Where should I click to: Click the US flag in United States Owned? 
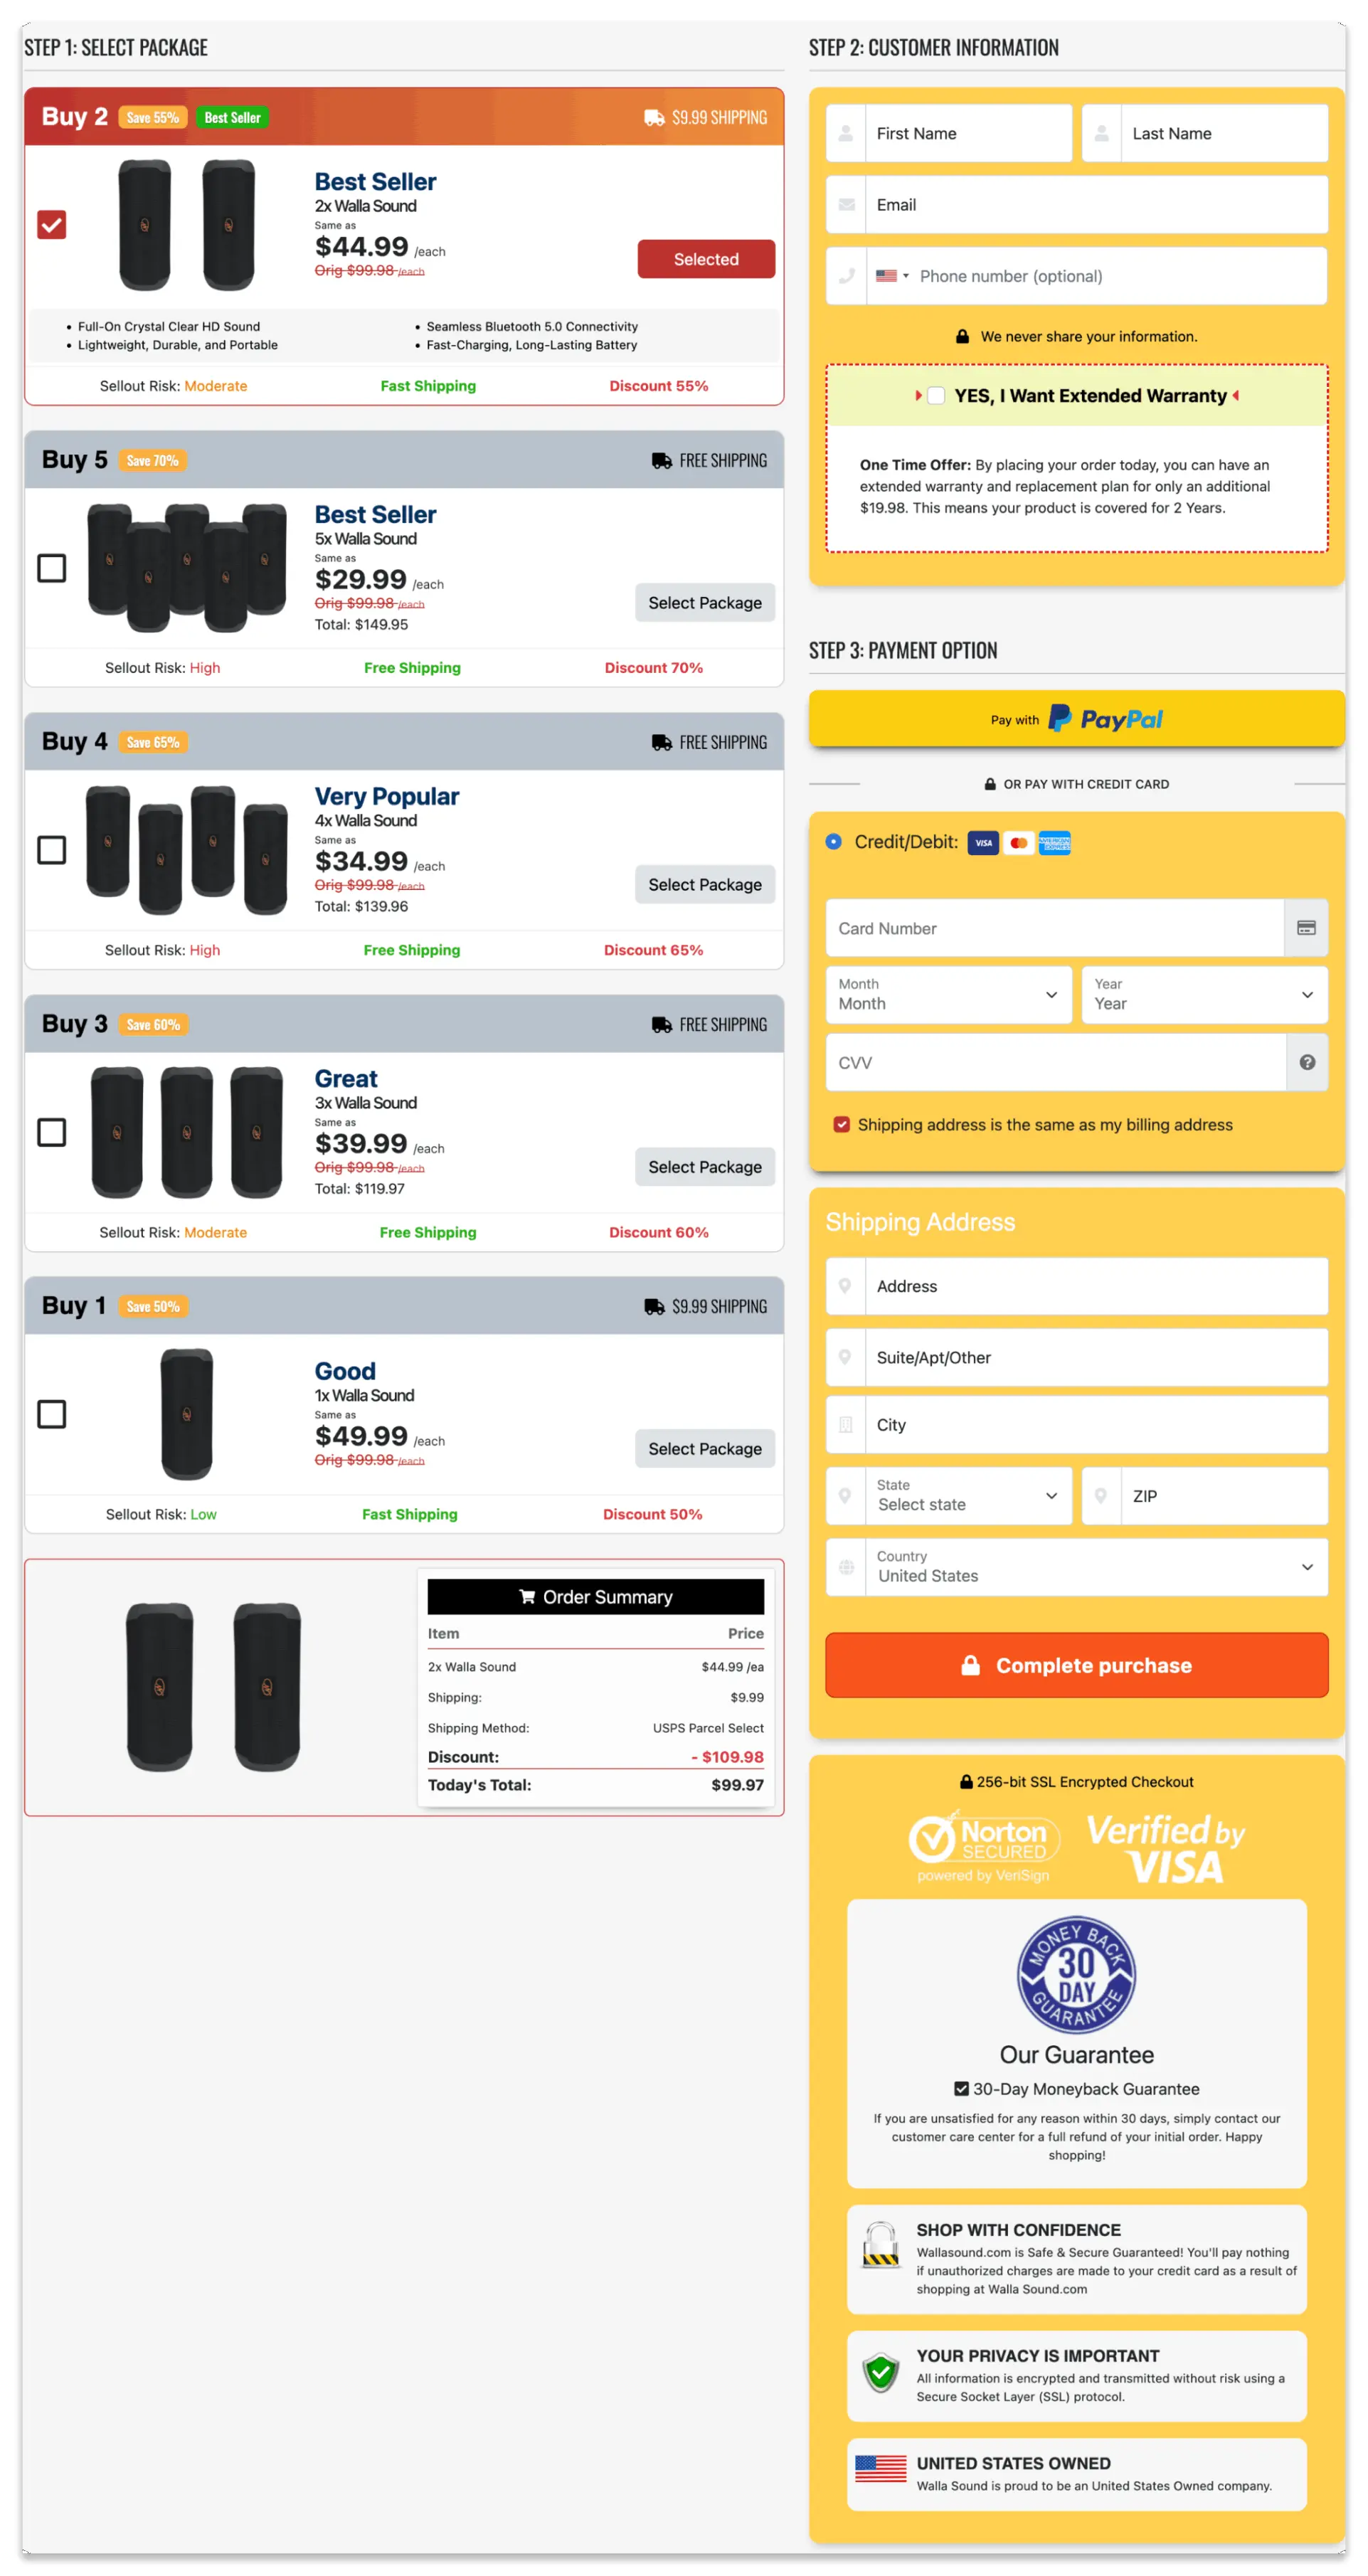(x=880, y=2469)
